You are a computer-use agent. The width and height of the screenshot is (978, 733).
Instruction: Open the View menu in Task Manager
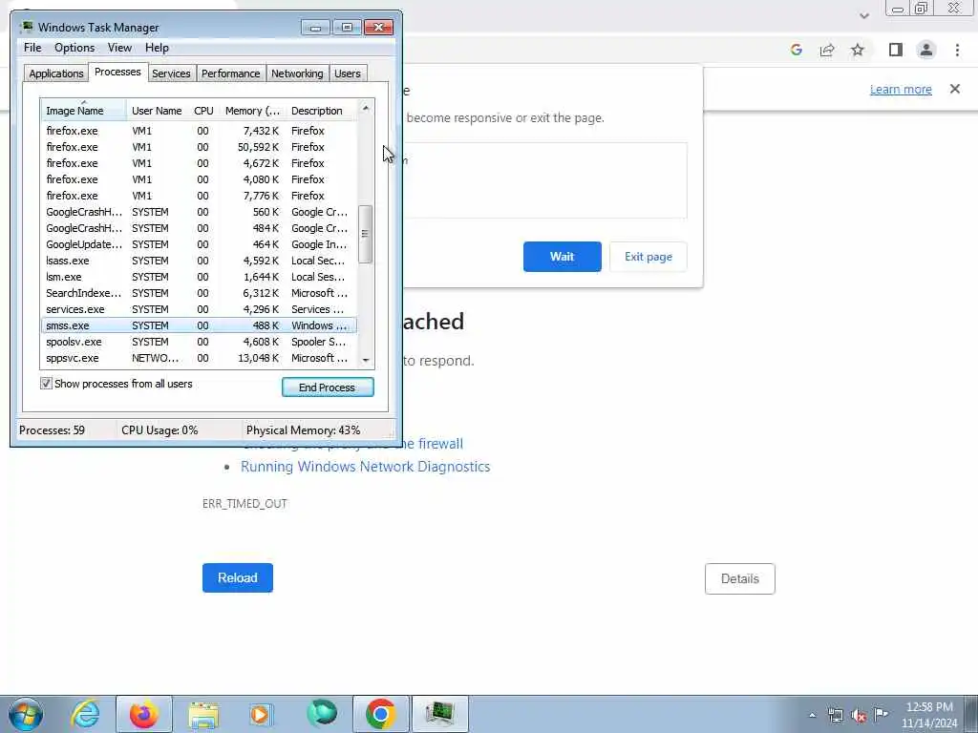119,48
